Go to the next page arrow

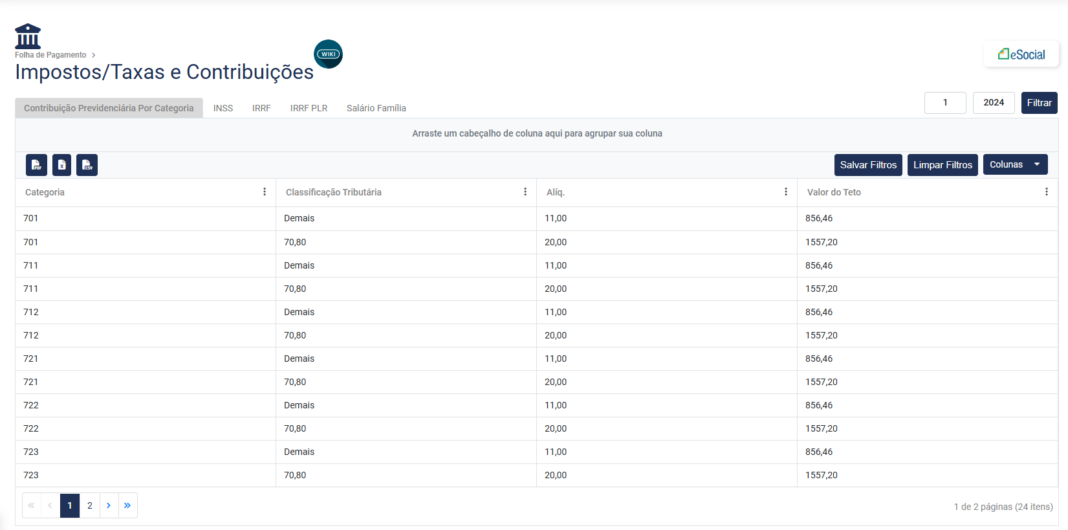click(x=109, y=505)
